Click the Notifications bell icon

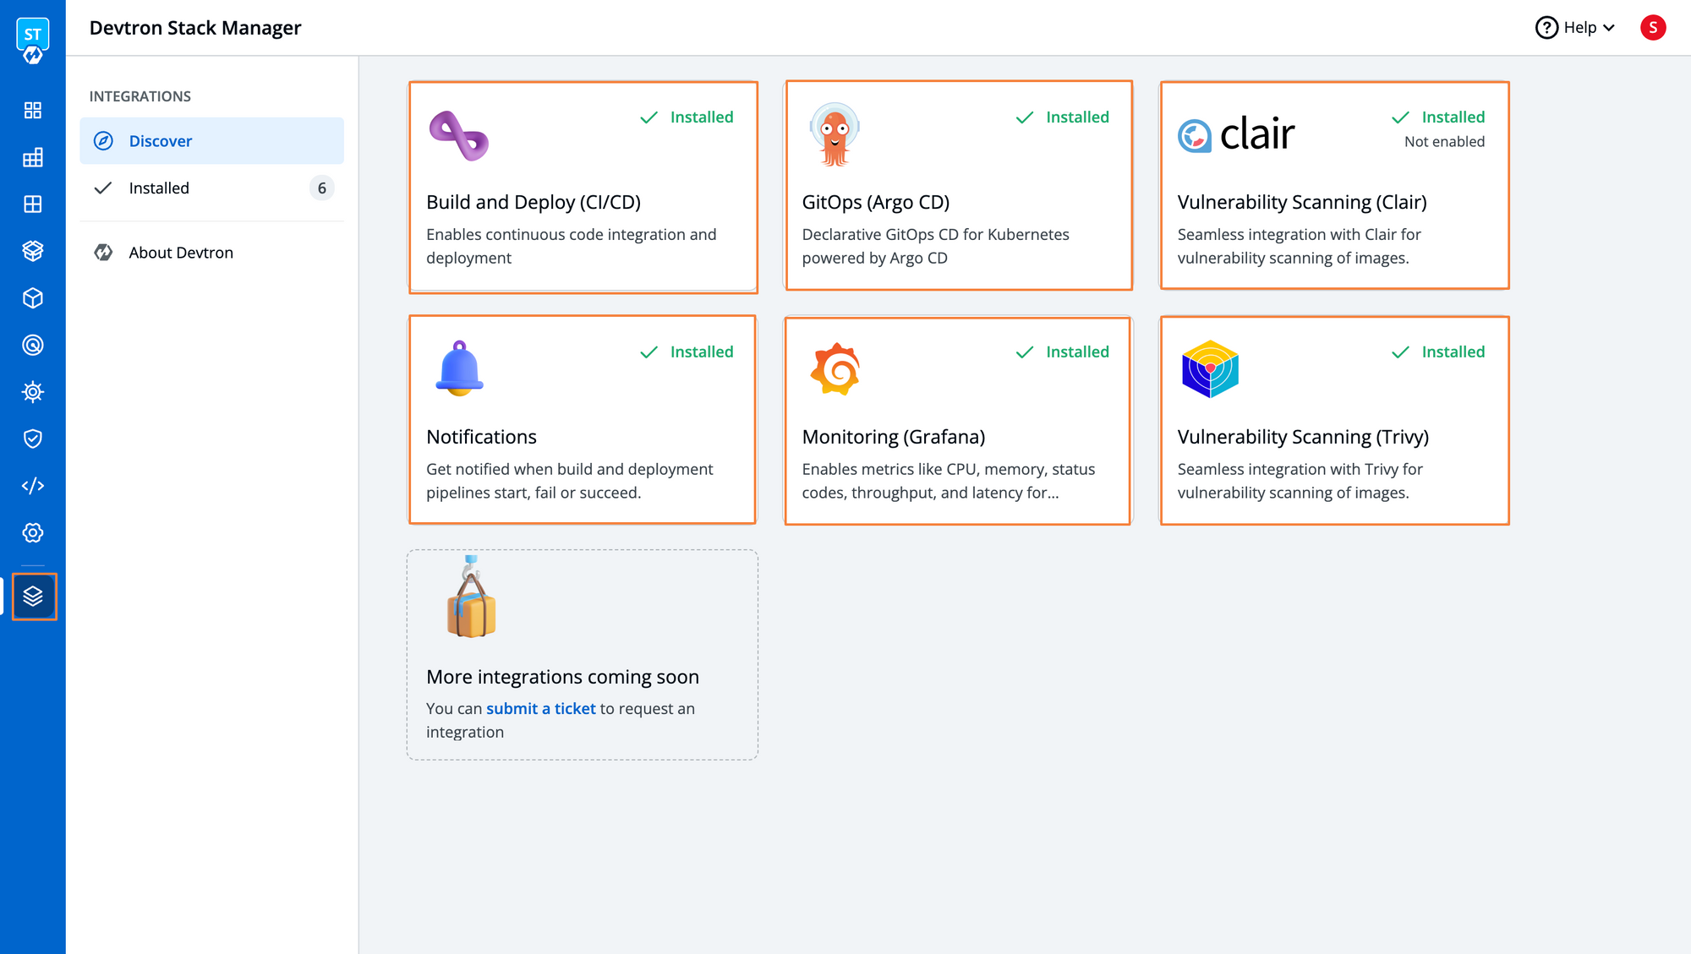pyautogui.click(x=459, y=368)
